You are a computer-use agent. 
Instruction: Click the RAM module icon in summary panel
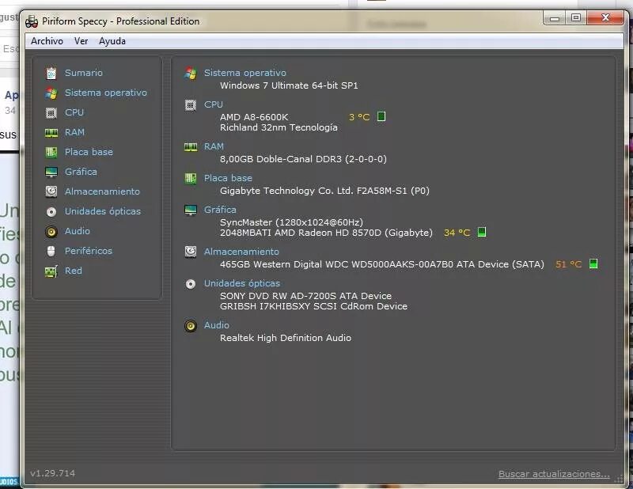191,146
